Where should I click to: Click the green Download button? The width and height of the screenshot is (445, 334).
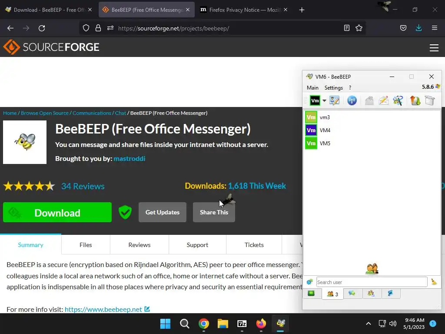57,212
